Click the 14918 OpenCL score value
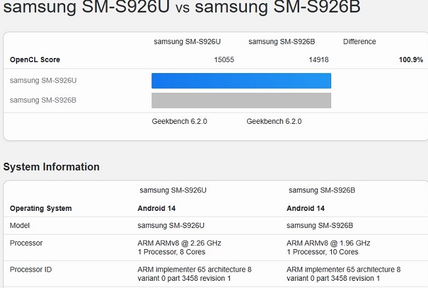This screenshot has height=288, width=428. point(319,59)
